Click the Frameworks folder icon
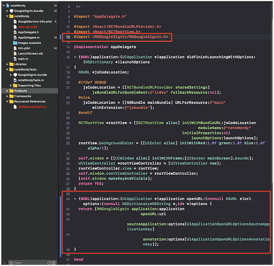 [x=11, y=96]
